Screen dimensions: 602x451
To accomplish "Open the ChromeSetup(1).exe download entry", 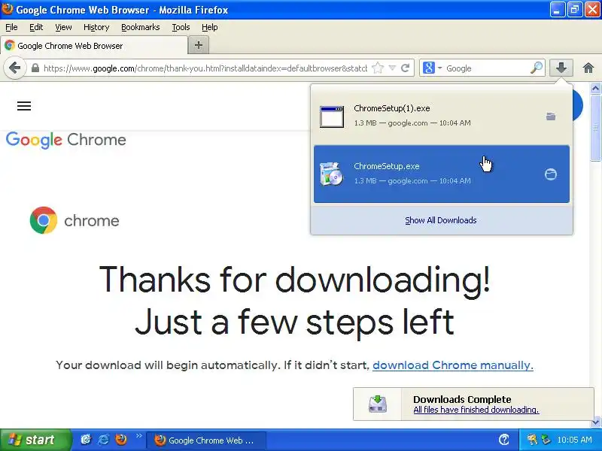I will [442, 116].
